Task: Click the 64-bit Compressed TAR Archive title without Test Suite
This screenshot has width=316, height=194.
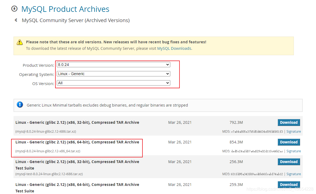Action: coord(77,142)
